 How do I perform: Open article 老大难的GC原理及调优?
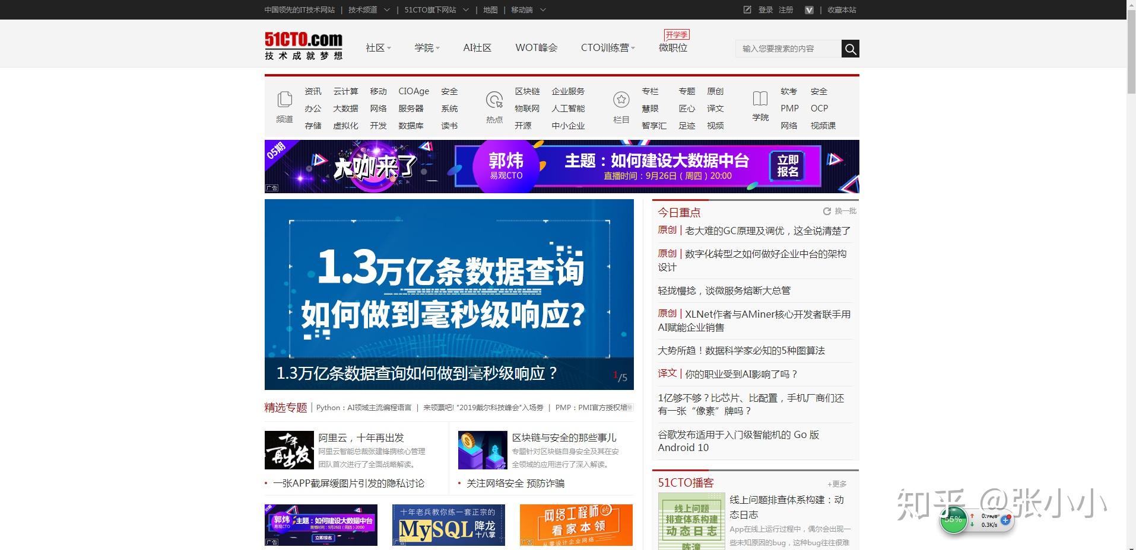[x=768, y=231]
